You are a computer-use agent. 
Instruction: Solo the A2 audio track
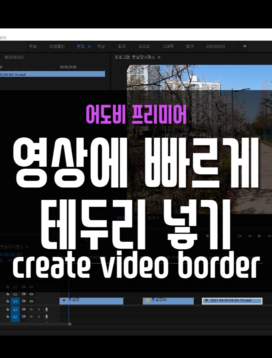39,316
